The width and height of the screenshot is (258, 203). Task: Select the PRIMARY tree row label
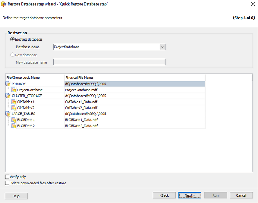point(19,84)
